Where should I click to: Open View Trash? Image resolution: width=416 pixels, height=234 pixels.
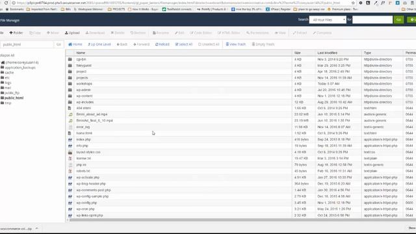[235, 44]
